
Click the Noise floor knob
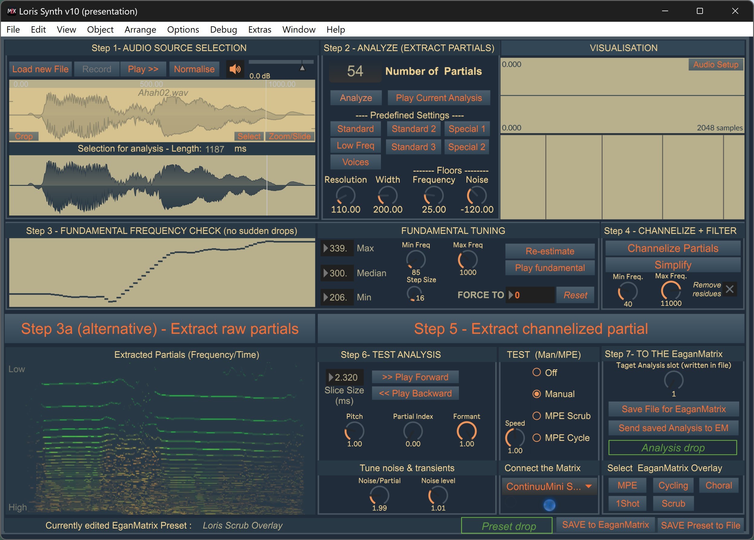(476, 196)
